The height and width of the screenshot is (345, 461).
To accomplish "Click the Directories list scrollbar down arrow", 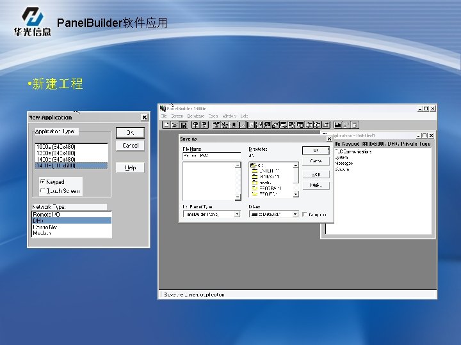I will [296, 194].
